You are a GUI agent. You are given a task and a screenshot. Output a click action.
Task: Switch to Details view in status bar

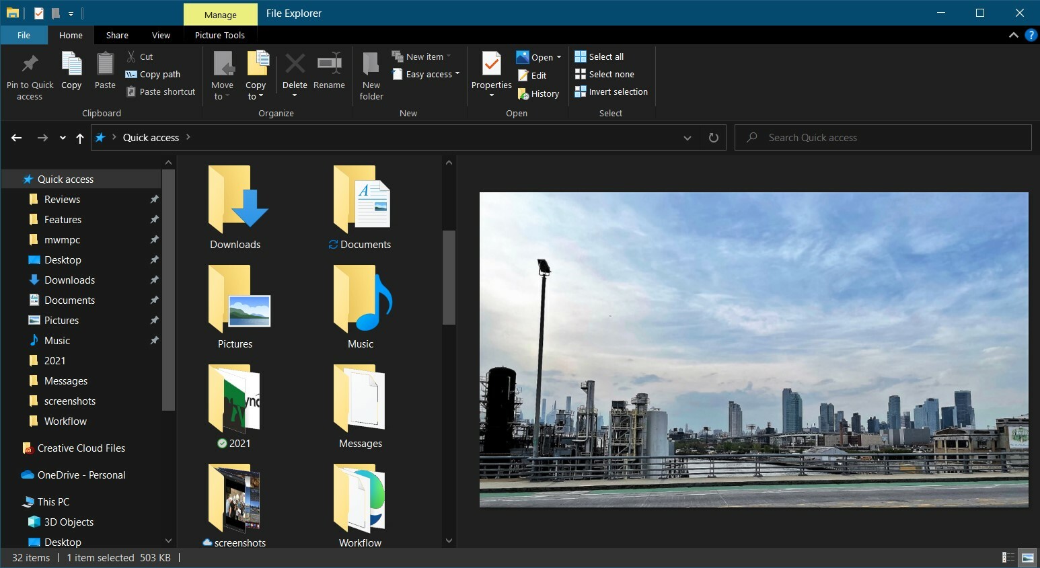coord(1008,557)
